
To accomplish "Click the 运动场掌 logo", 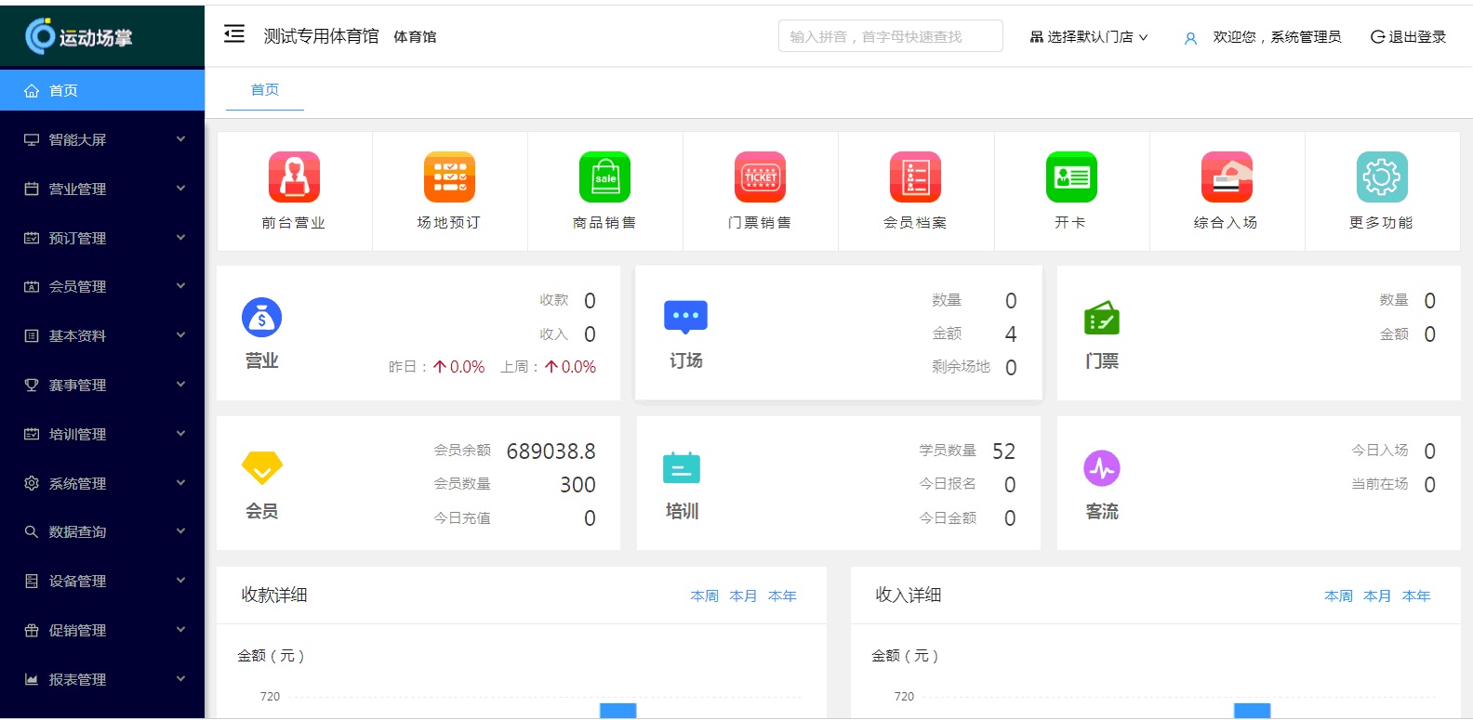I will pyautogui.click(x=79, y=36).
